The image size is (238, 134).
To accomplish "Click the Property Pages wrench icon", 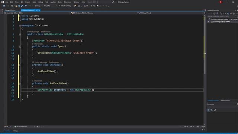I will click(x=215, y=110).
